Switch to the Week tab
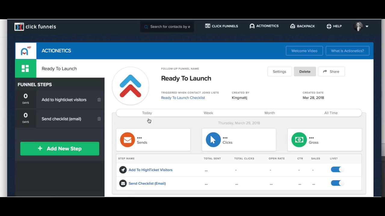The height and width of the screenshot is (216, 385). pos(208,113)
